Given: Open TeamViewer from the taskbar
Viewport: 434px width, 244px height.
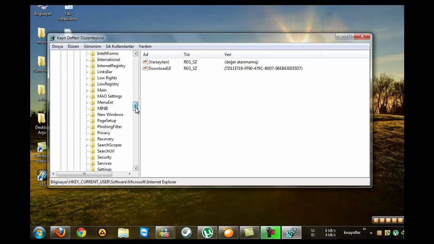Looking at the screenshot, I should click(x=144, y=232).
